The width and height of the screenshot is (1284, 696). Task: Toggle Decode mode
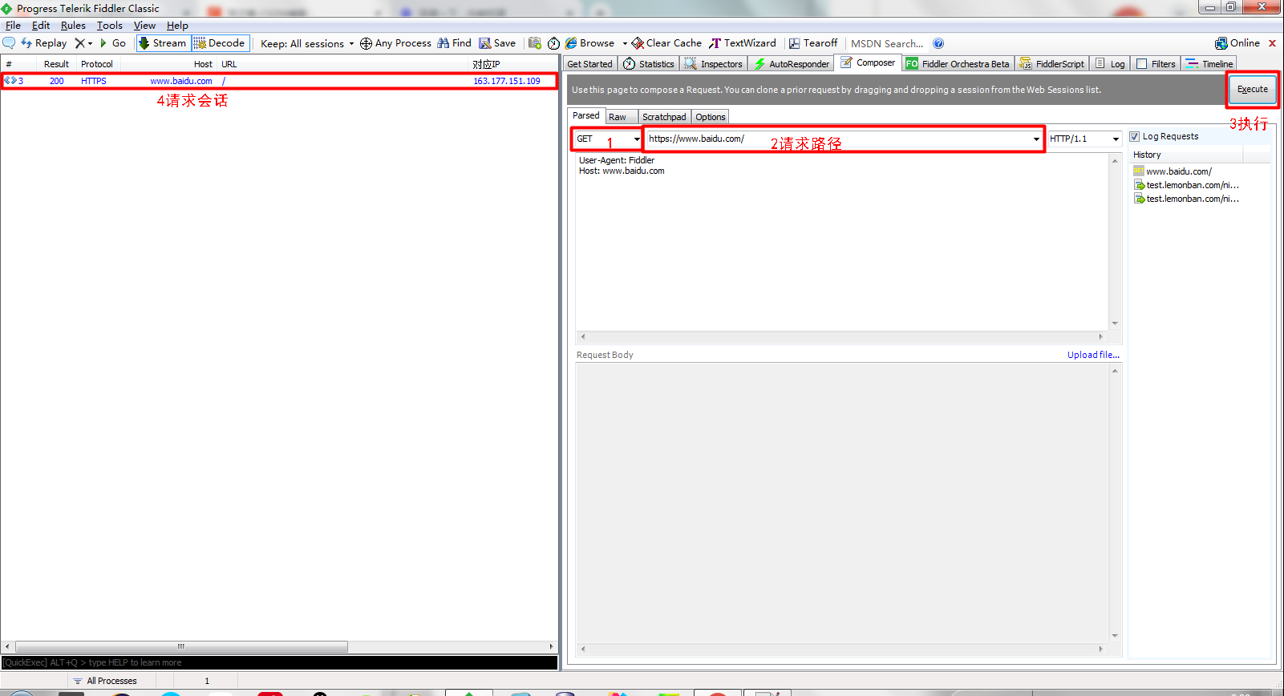pos(220,43)
